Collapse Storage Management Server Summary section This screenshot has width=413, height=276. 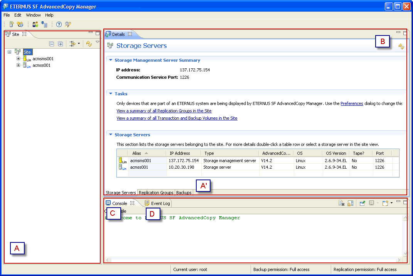(x=111, y=60)
